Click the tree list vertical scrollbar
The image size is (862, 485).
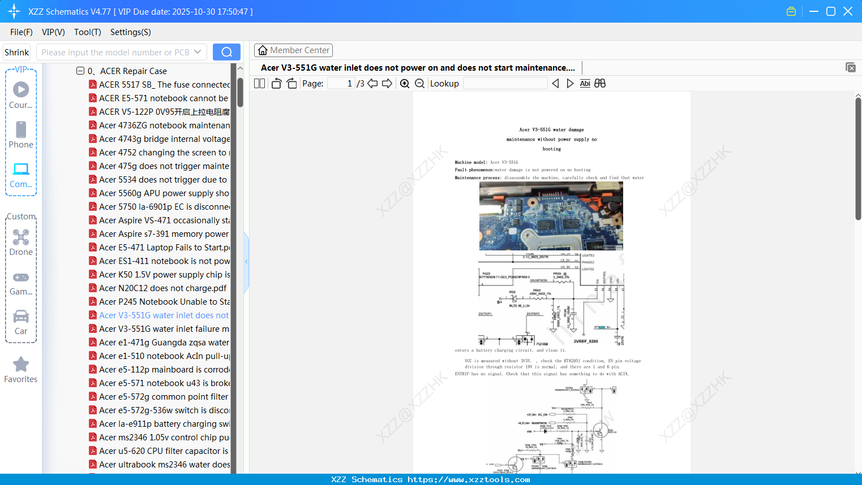coord(240,92)
